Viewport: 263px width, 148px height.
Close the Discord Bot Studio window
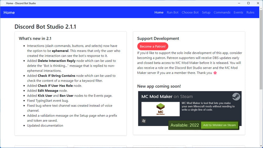[x=258, y=3]
